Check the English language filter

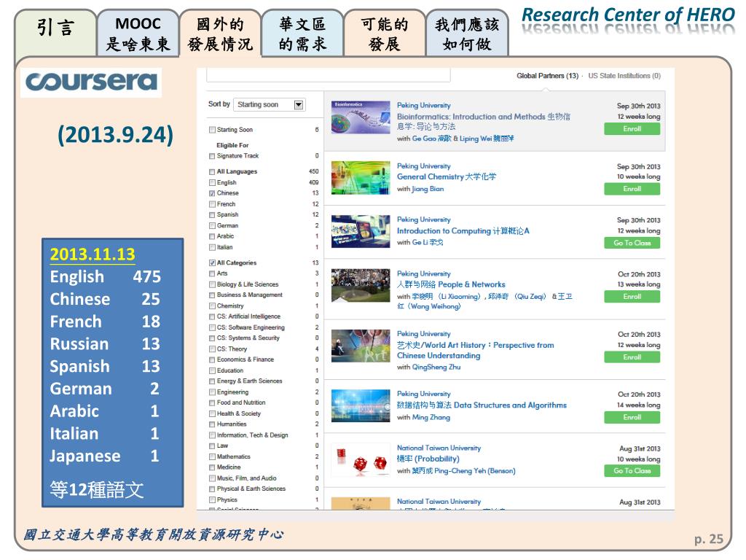[x=212, y=183]
